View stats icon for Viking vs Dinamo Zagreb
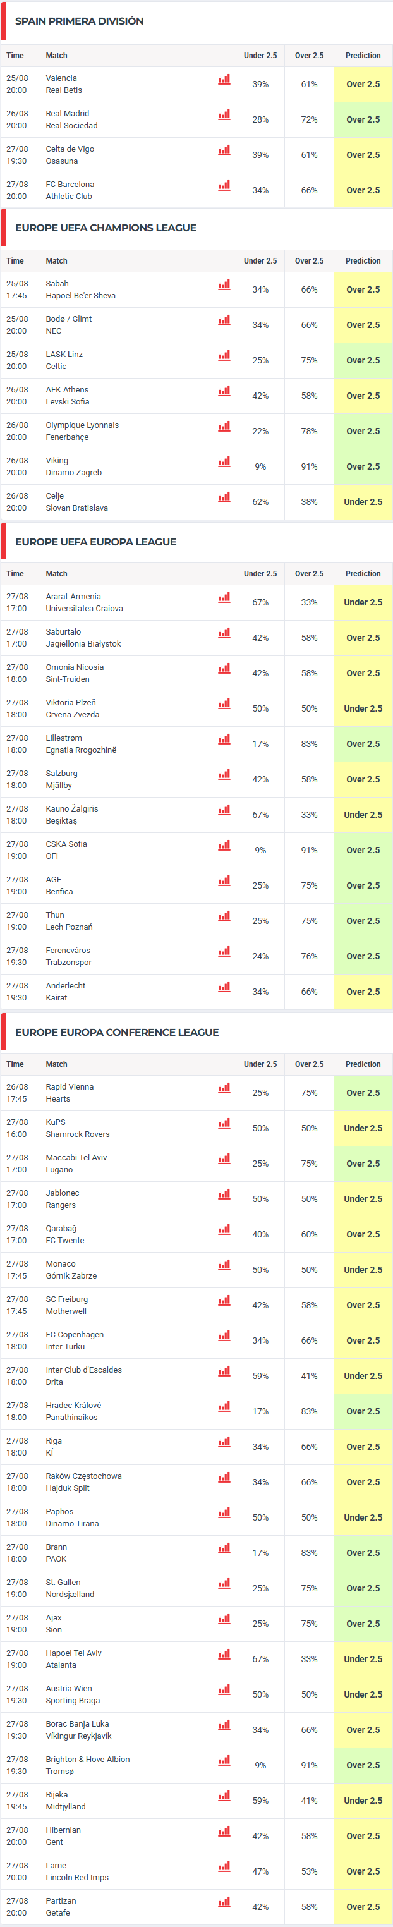 (224, 461)
